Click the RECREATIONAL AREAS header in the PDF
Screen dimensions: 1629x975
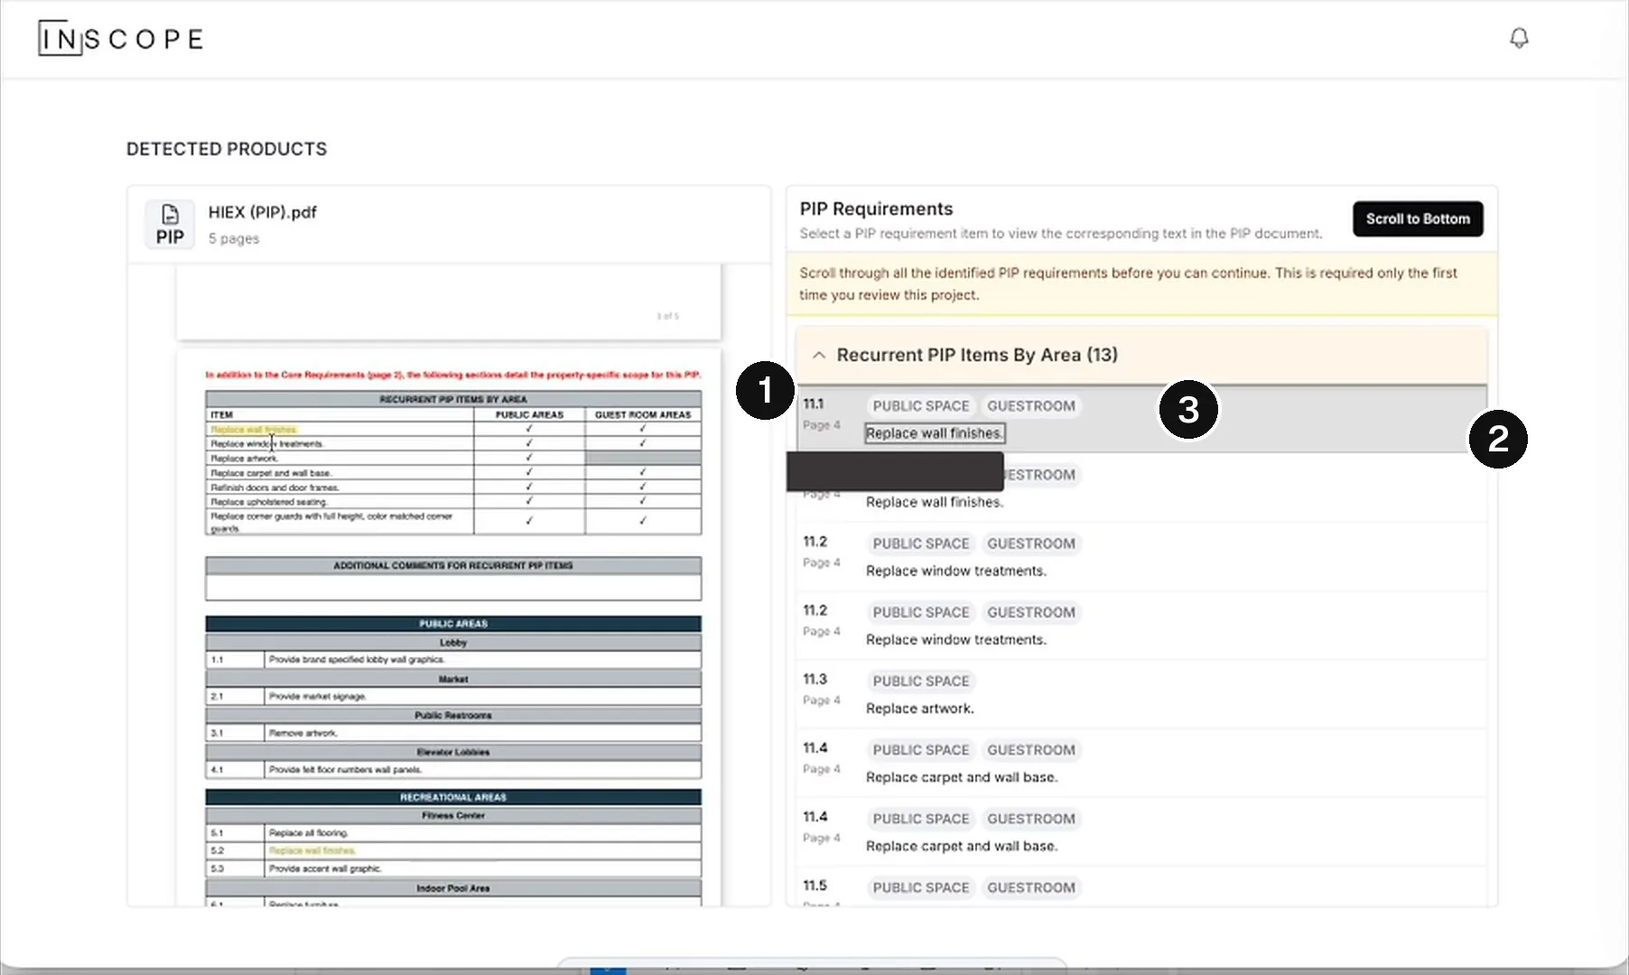[453, 797]
